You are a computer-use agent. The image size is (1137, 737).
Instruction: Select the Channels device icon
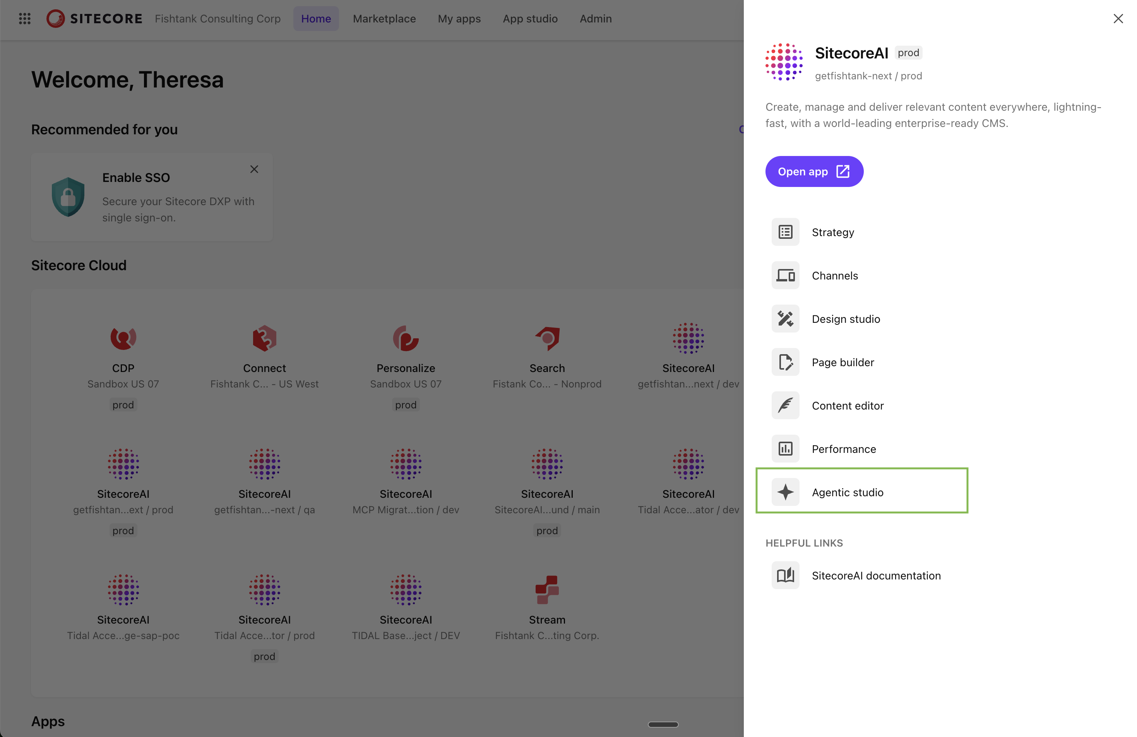(x=785, y=275)
